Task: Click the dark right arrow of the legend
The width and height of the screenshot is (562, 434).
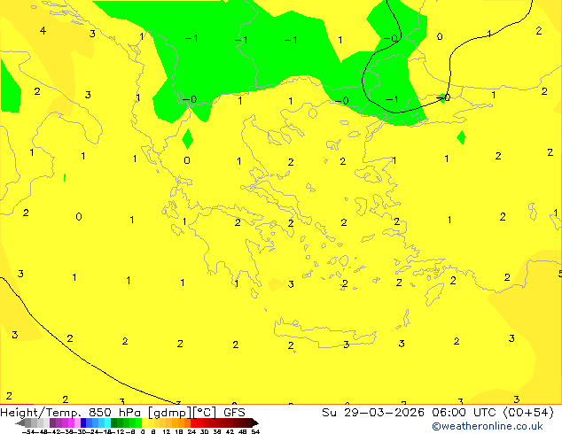Action: [x=255, y=423]
